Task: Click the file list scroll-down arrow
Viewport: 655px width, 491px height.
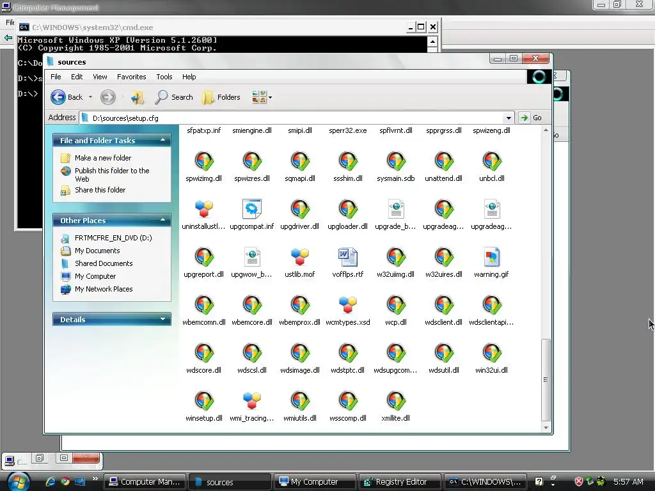Action: pos(546,428)
